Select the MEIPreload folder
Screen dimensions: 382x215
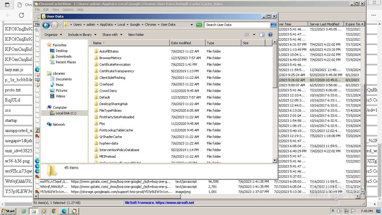click(x=107, y=156)
